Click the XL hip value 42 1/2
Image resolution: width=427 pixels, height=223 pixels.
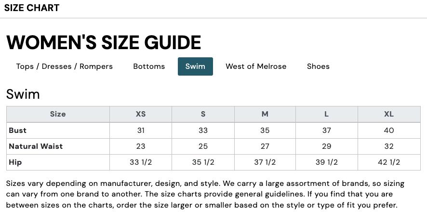[389, 162]
